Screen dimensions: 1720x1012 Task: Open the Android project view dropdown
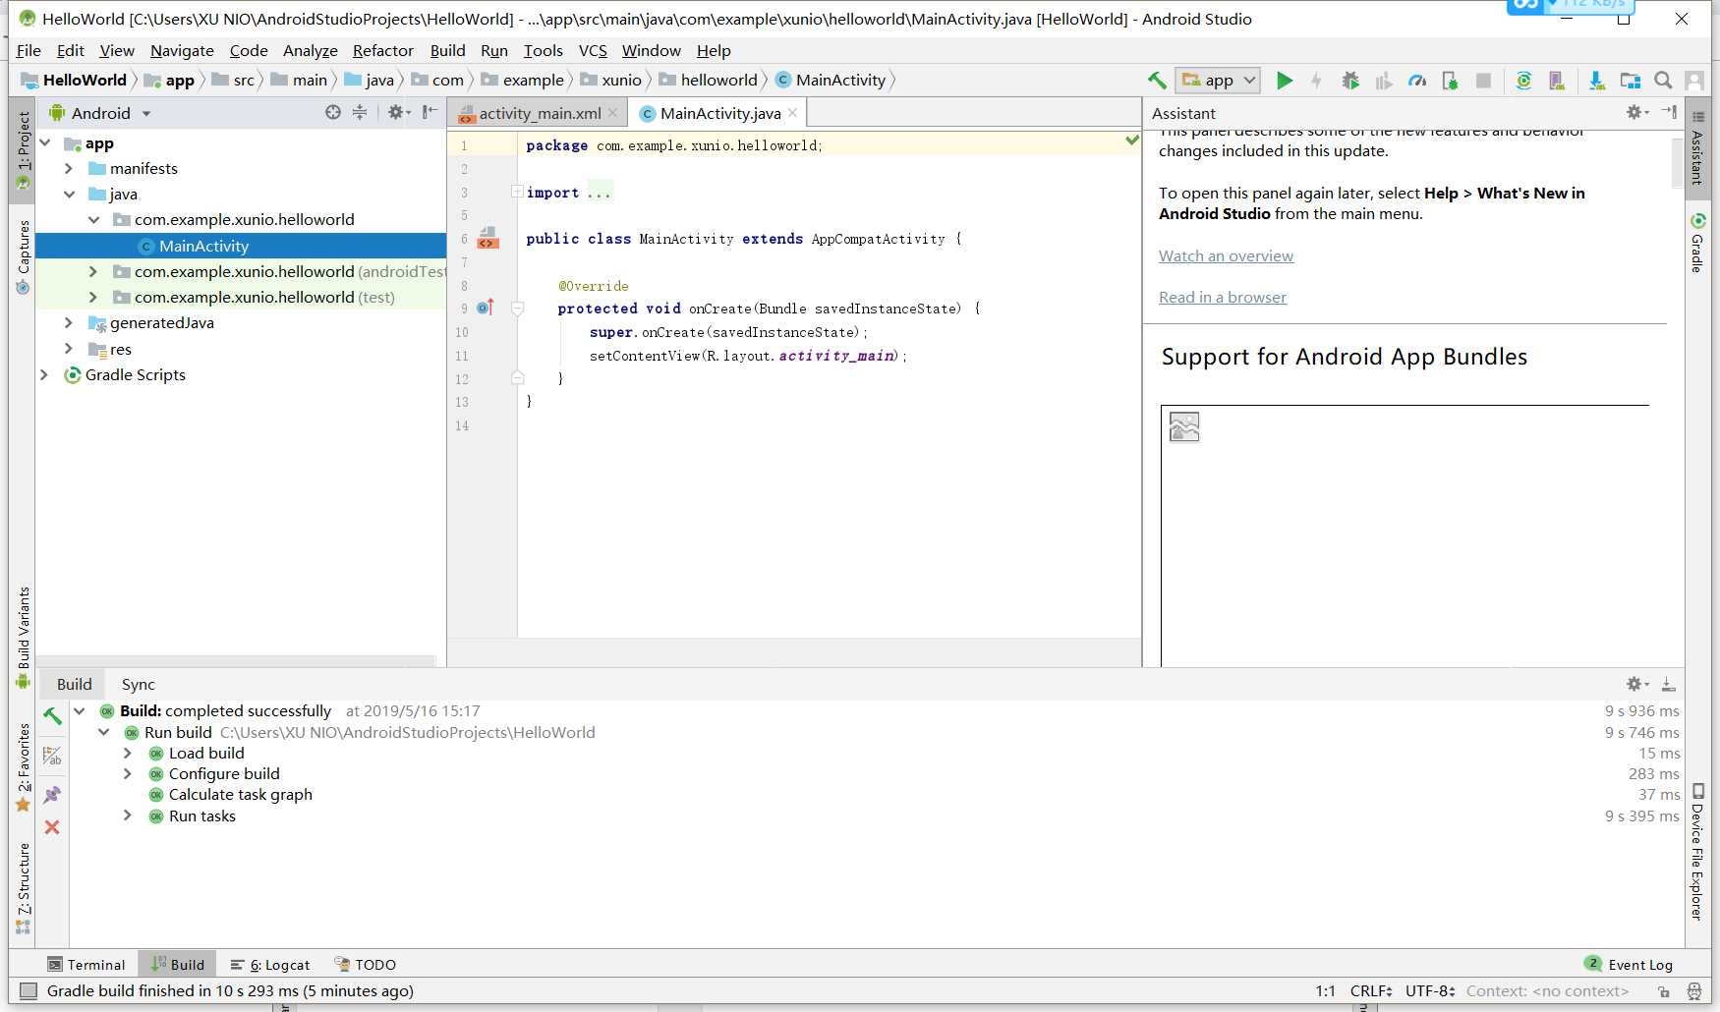[x=101, y=113]
